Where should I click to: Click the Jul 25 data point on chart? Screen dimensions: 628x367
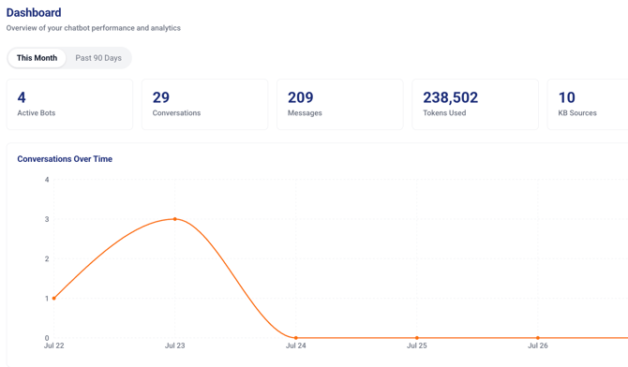pyautogui.click(x=417, y=338)
